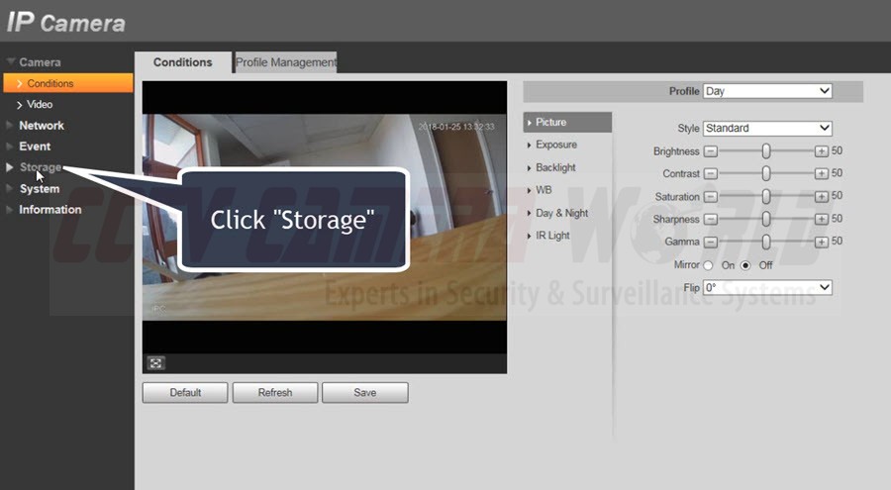Switch to the Profile Management tab
This screenshot has width=891, height=490.
tap(285, 62)
